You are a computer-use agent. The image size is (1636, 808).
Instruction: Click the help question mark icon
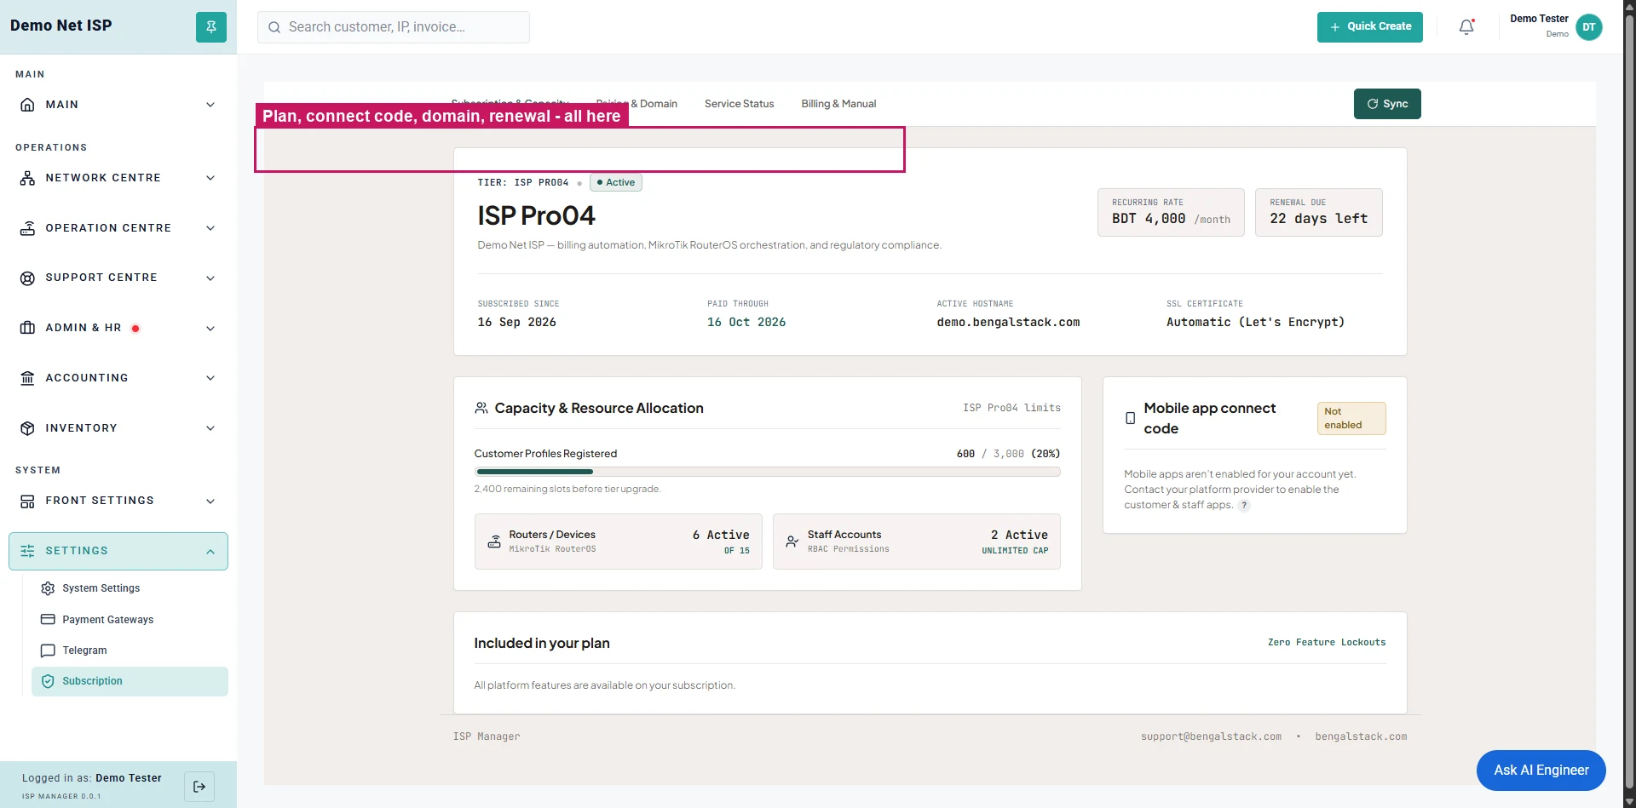click(x=1244, y=506)
